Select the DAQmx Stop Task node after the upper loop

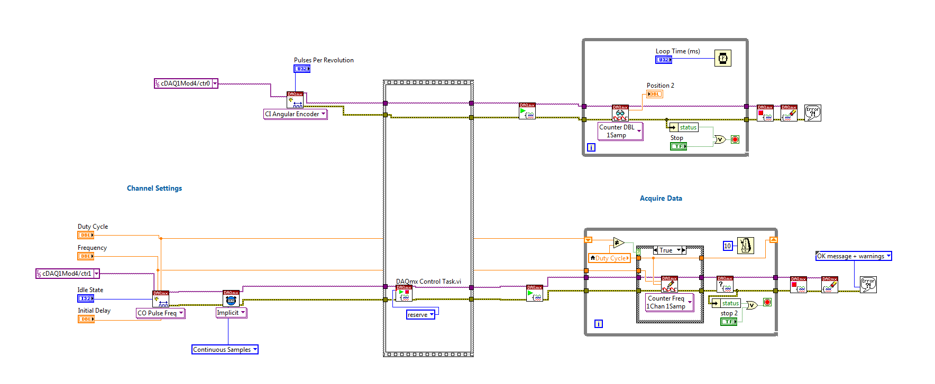(x=765, y=113)
